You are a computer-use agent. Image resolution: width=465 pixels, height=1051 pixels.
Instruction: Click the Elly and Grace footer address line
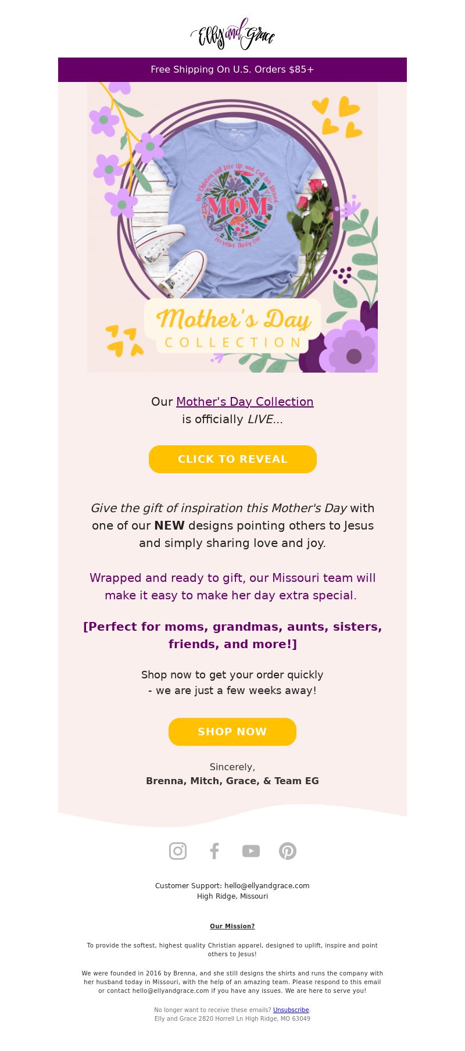pos(233,1018)
